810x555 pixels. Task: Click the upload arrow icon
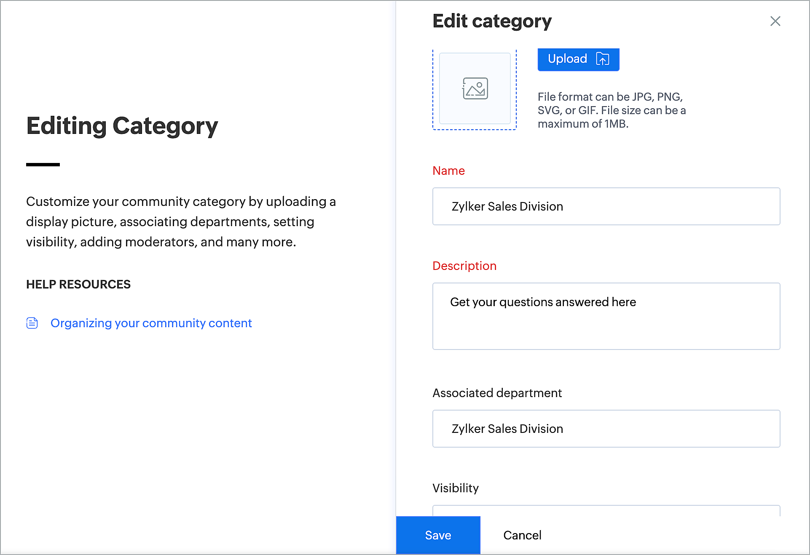tap(603, 59)
